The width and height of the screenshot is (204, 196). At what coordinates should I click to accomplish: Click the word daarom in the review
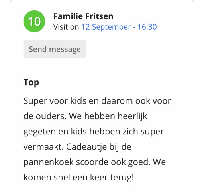(x=117, y=101)
